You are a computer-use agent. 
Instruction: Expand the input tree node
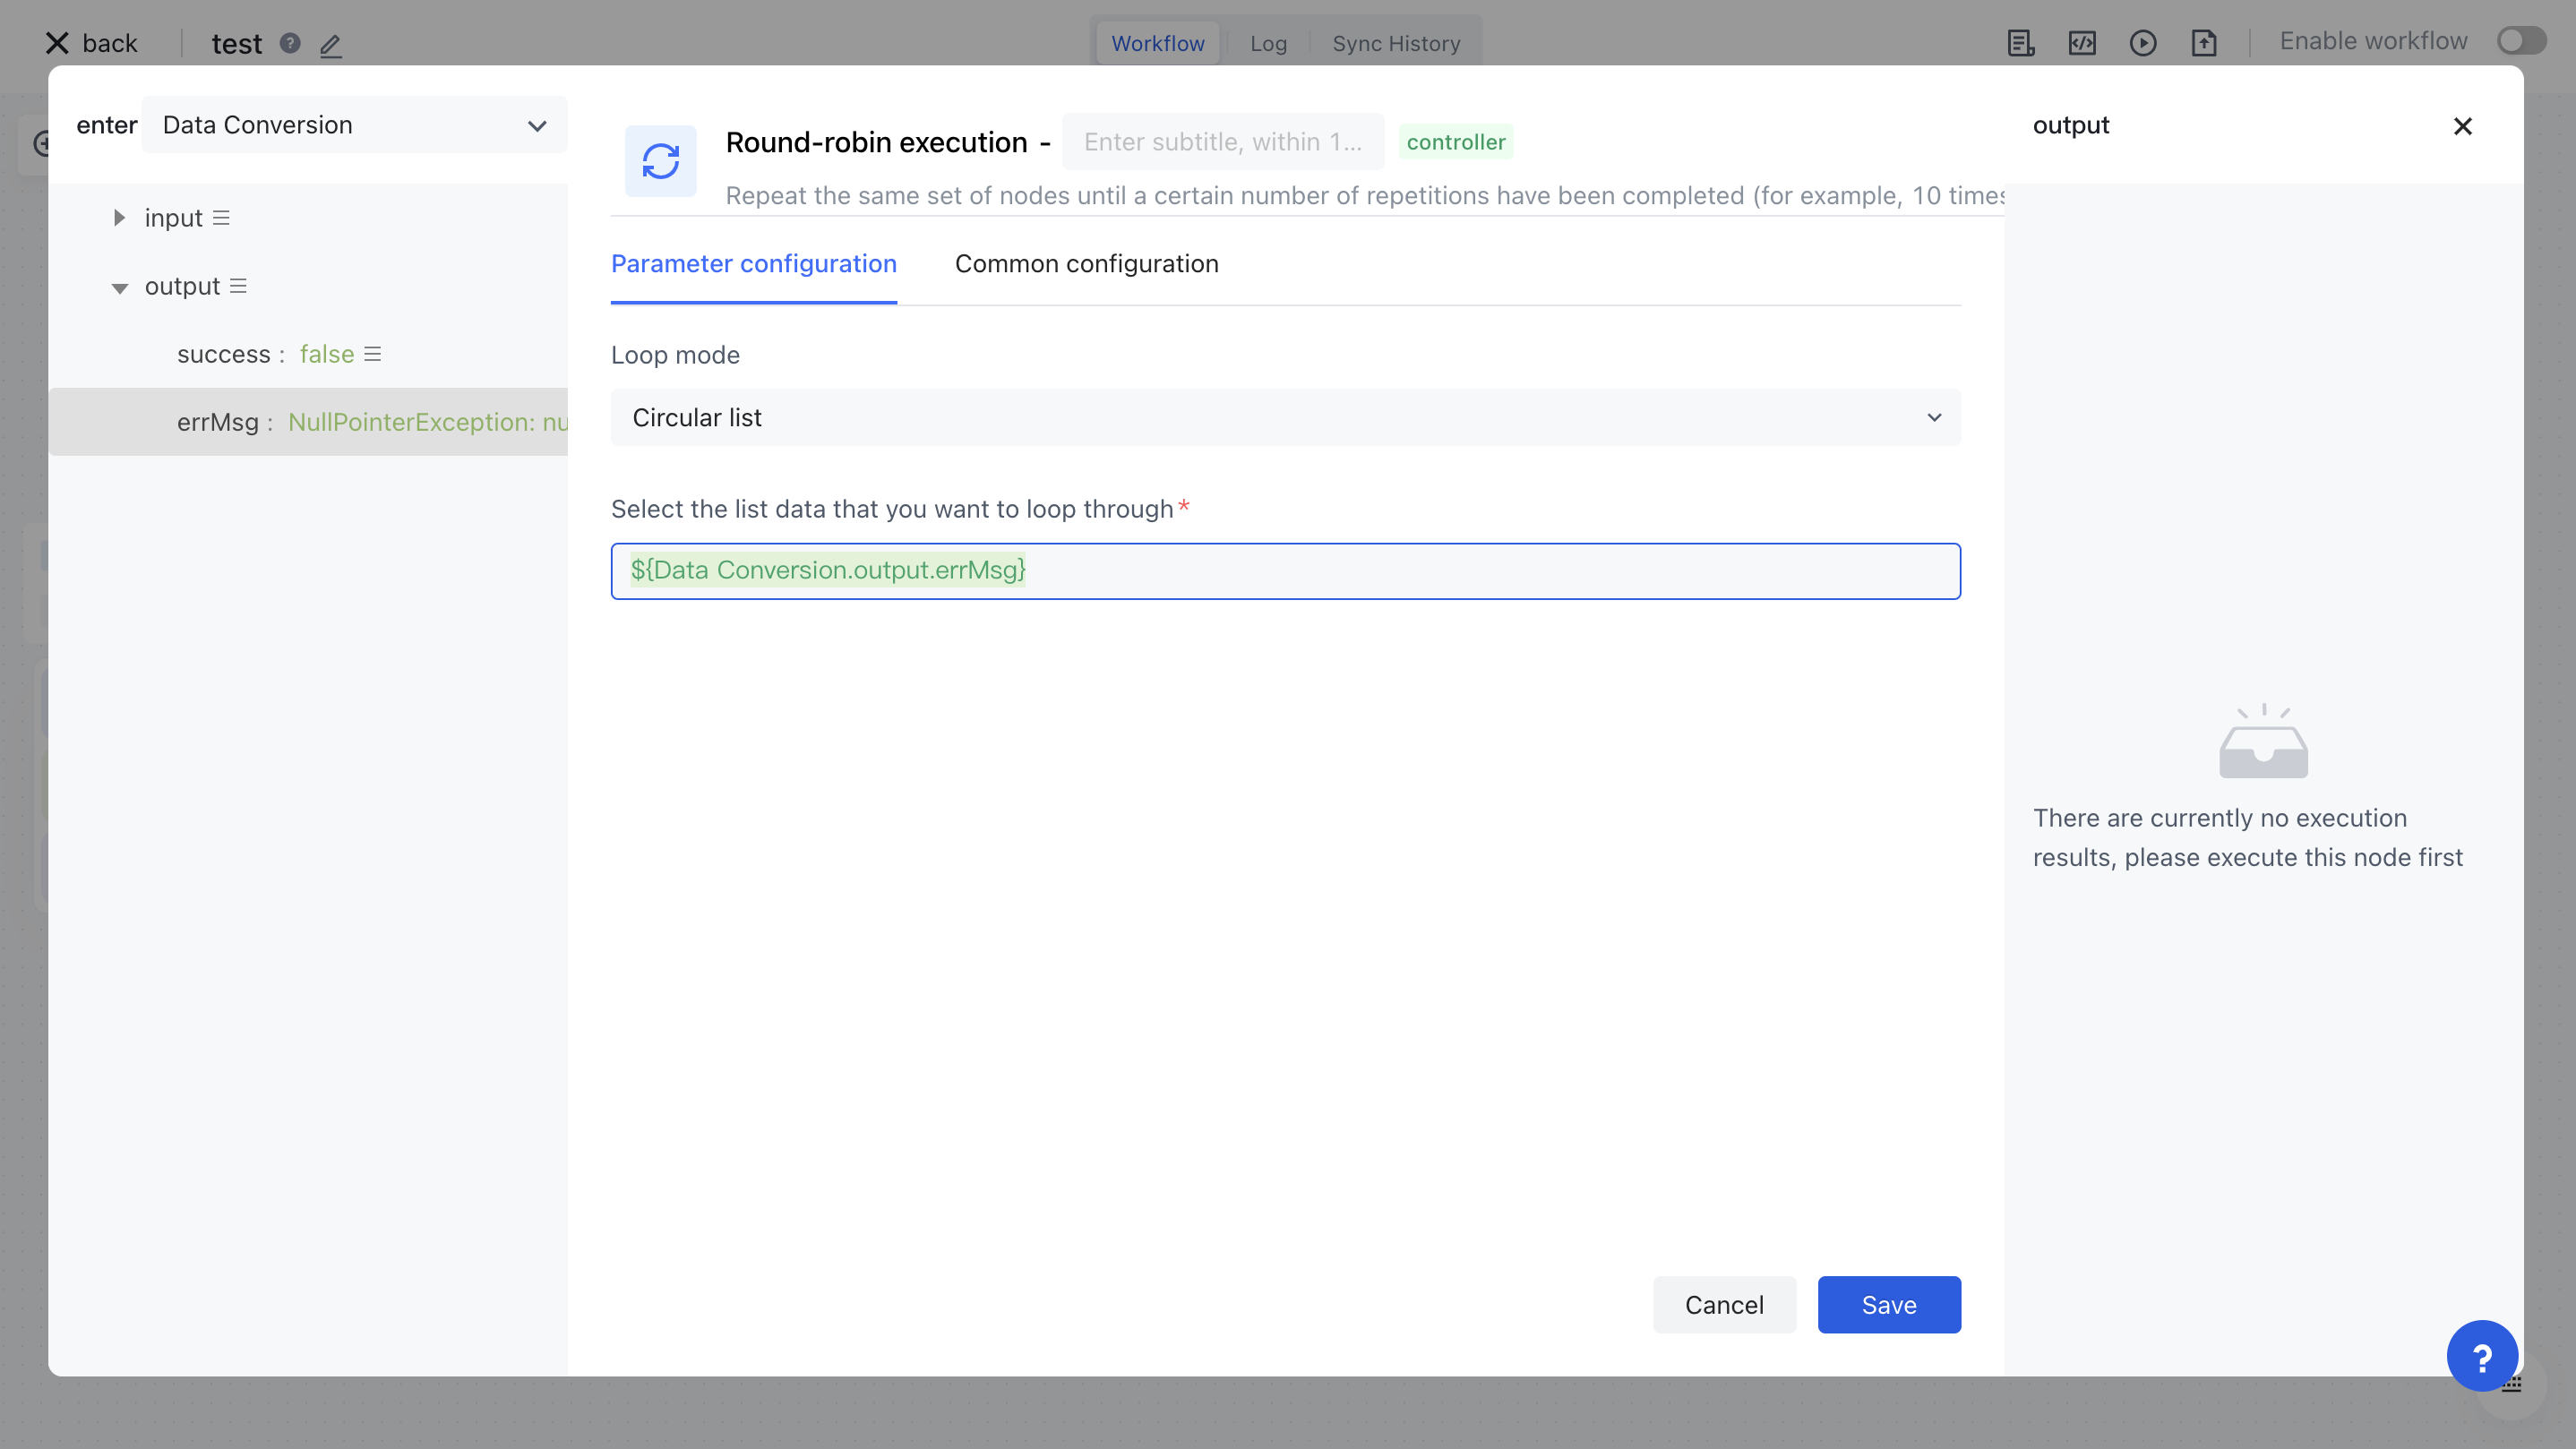[x=119, y=218]
